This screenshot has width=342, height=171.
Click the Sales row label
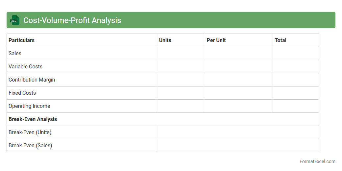coord(15,53)
